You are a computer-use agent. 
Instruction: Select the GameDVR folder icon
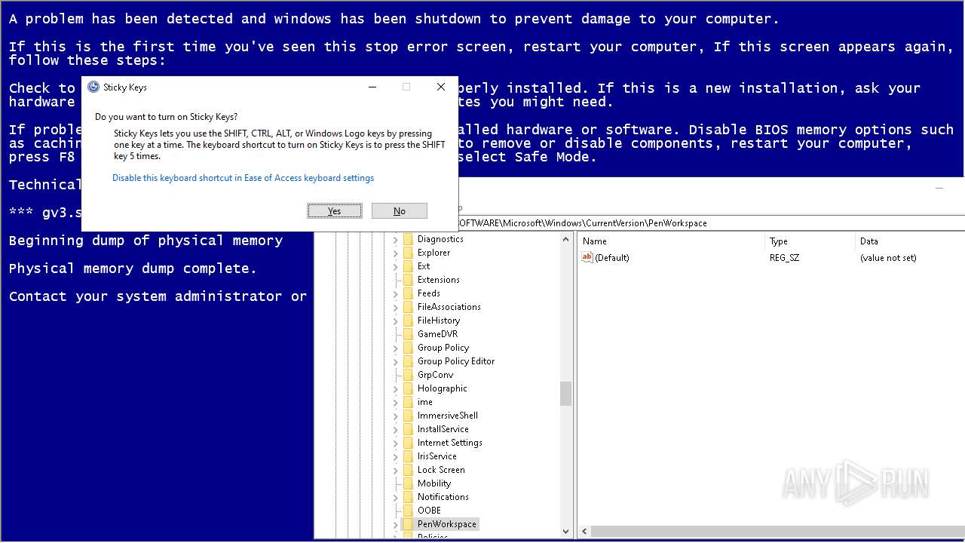[x=408, y=334]
